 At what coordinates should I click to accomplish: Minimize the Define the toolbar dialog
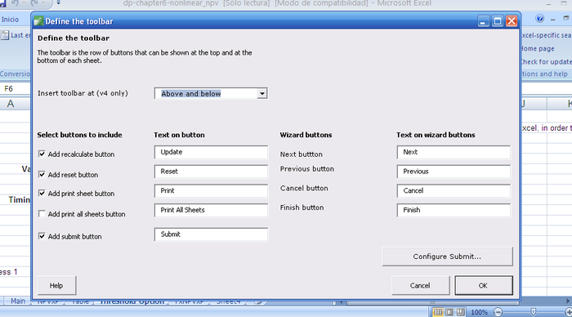pyautogui.click(x=483, y=21)
